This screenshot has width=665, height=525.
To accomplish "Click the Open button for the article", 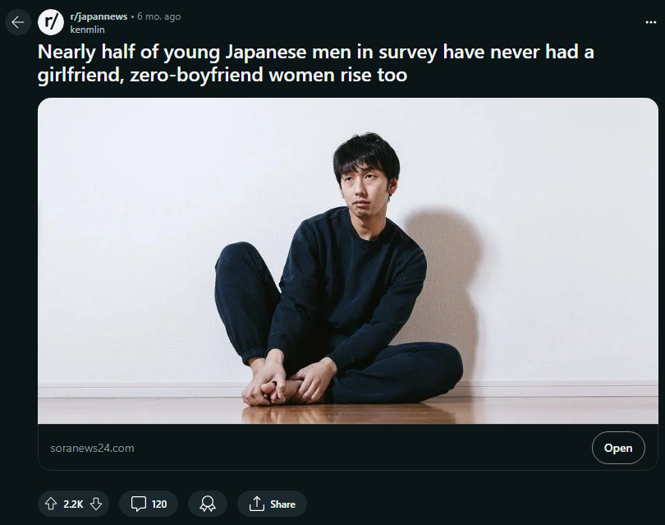I will tap(618, 448).
